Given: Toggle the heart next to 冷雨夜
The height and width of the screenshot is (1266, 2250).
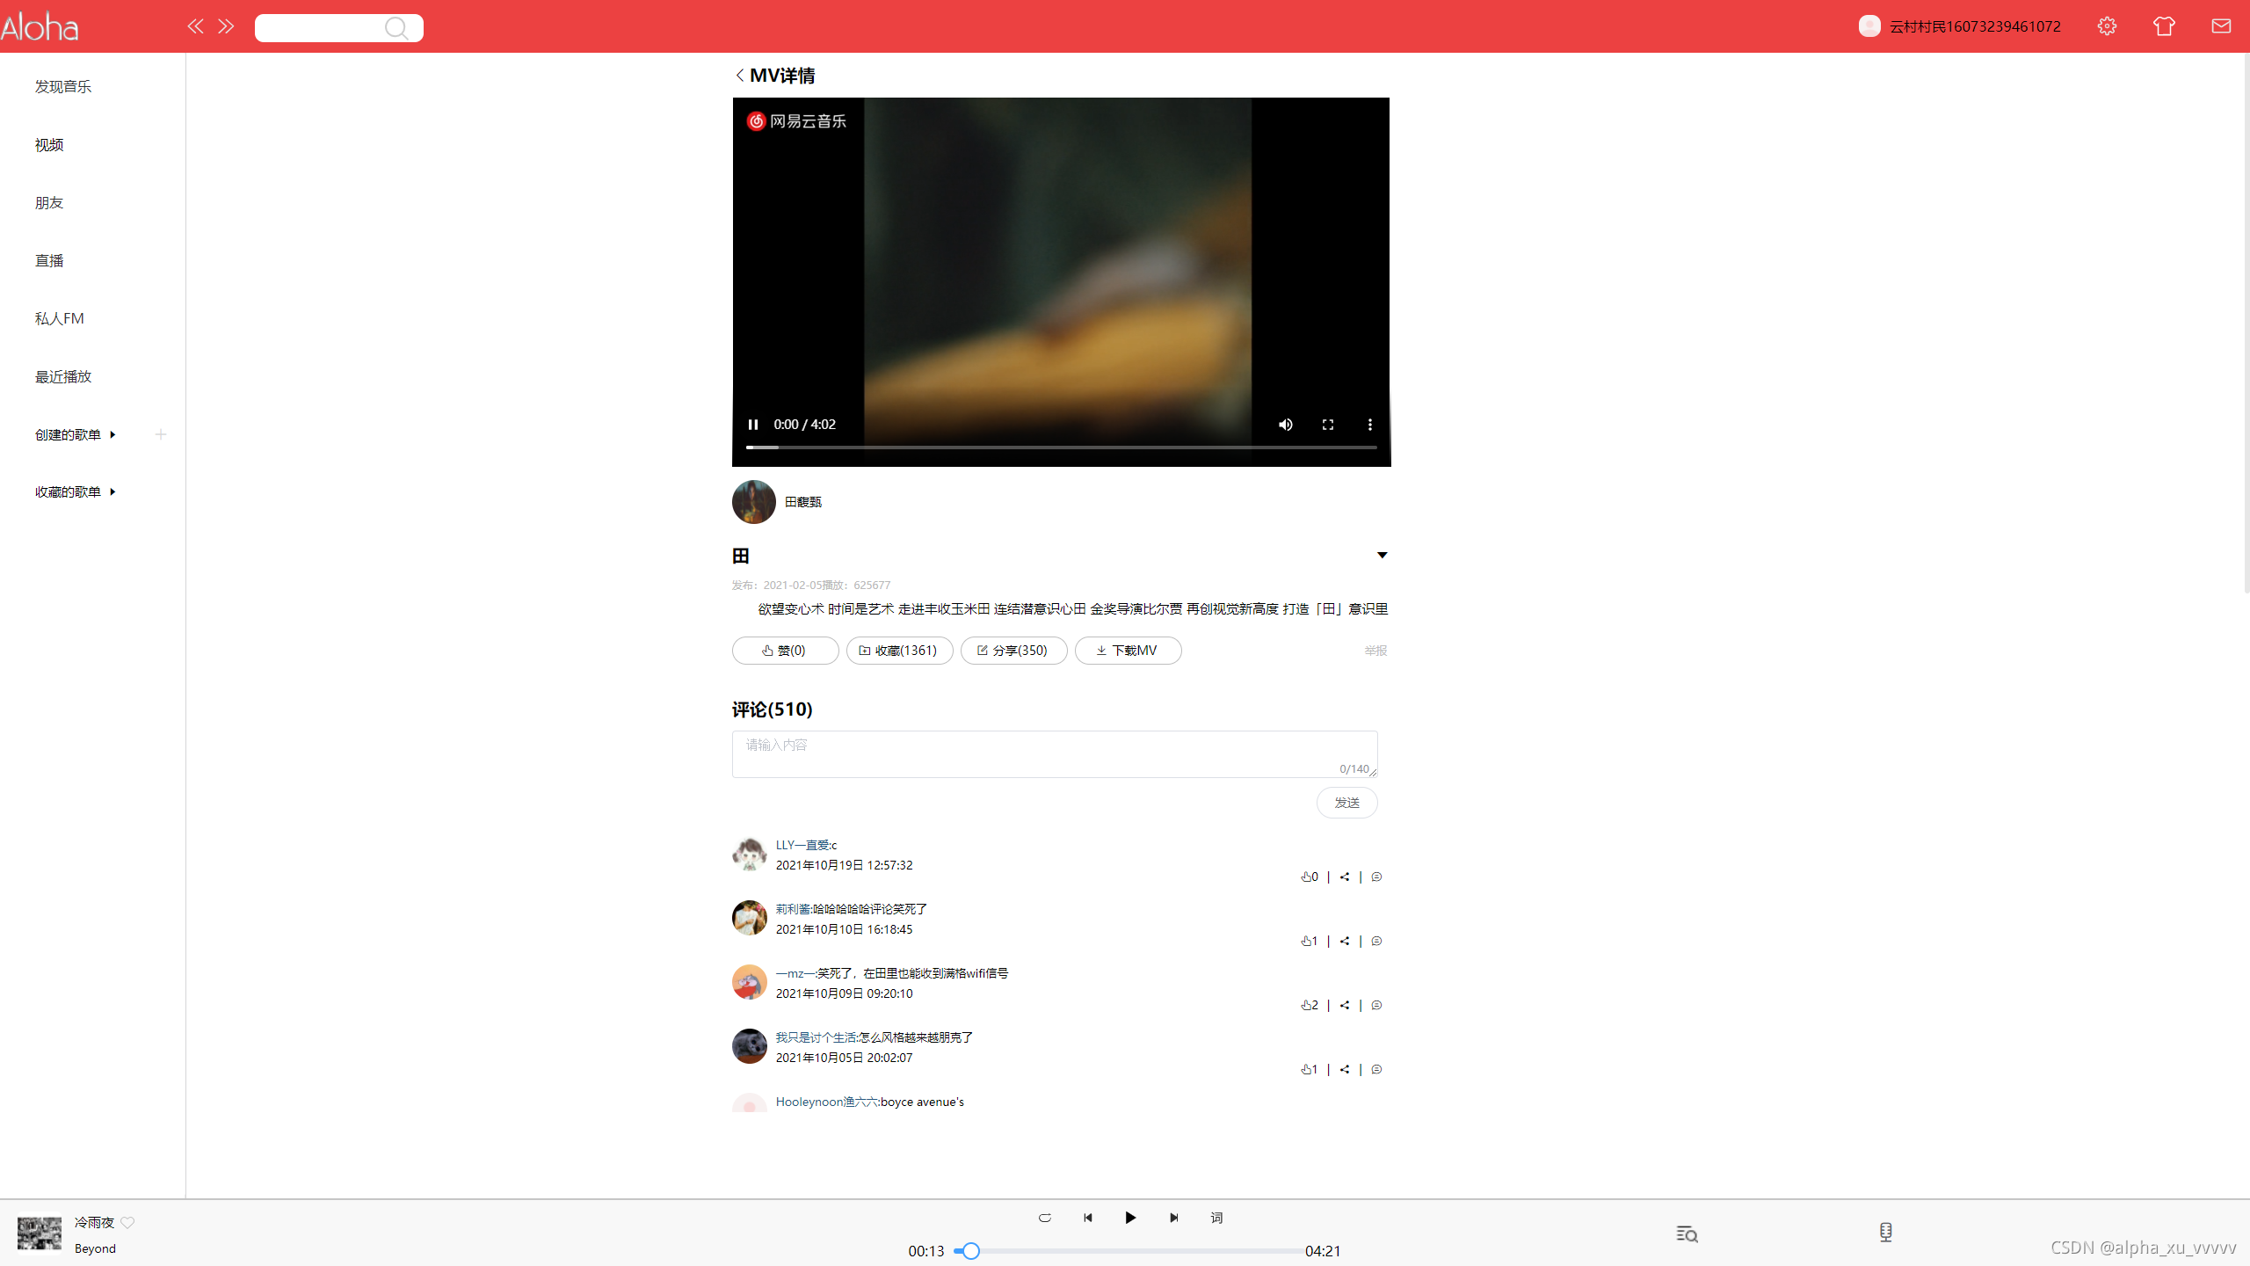Looking at the screenshot, I should 128,1223.
